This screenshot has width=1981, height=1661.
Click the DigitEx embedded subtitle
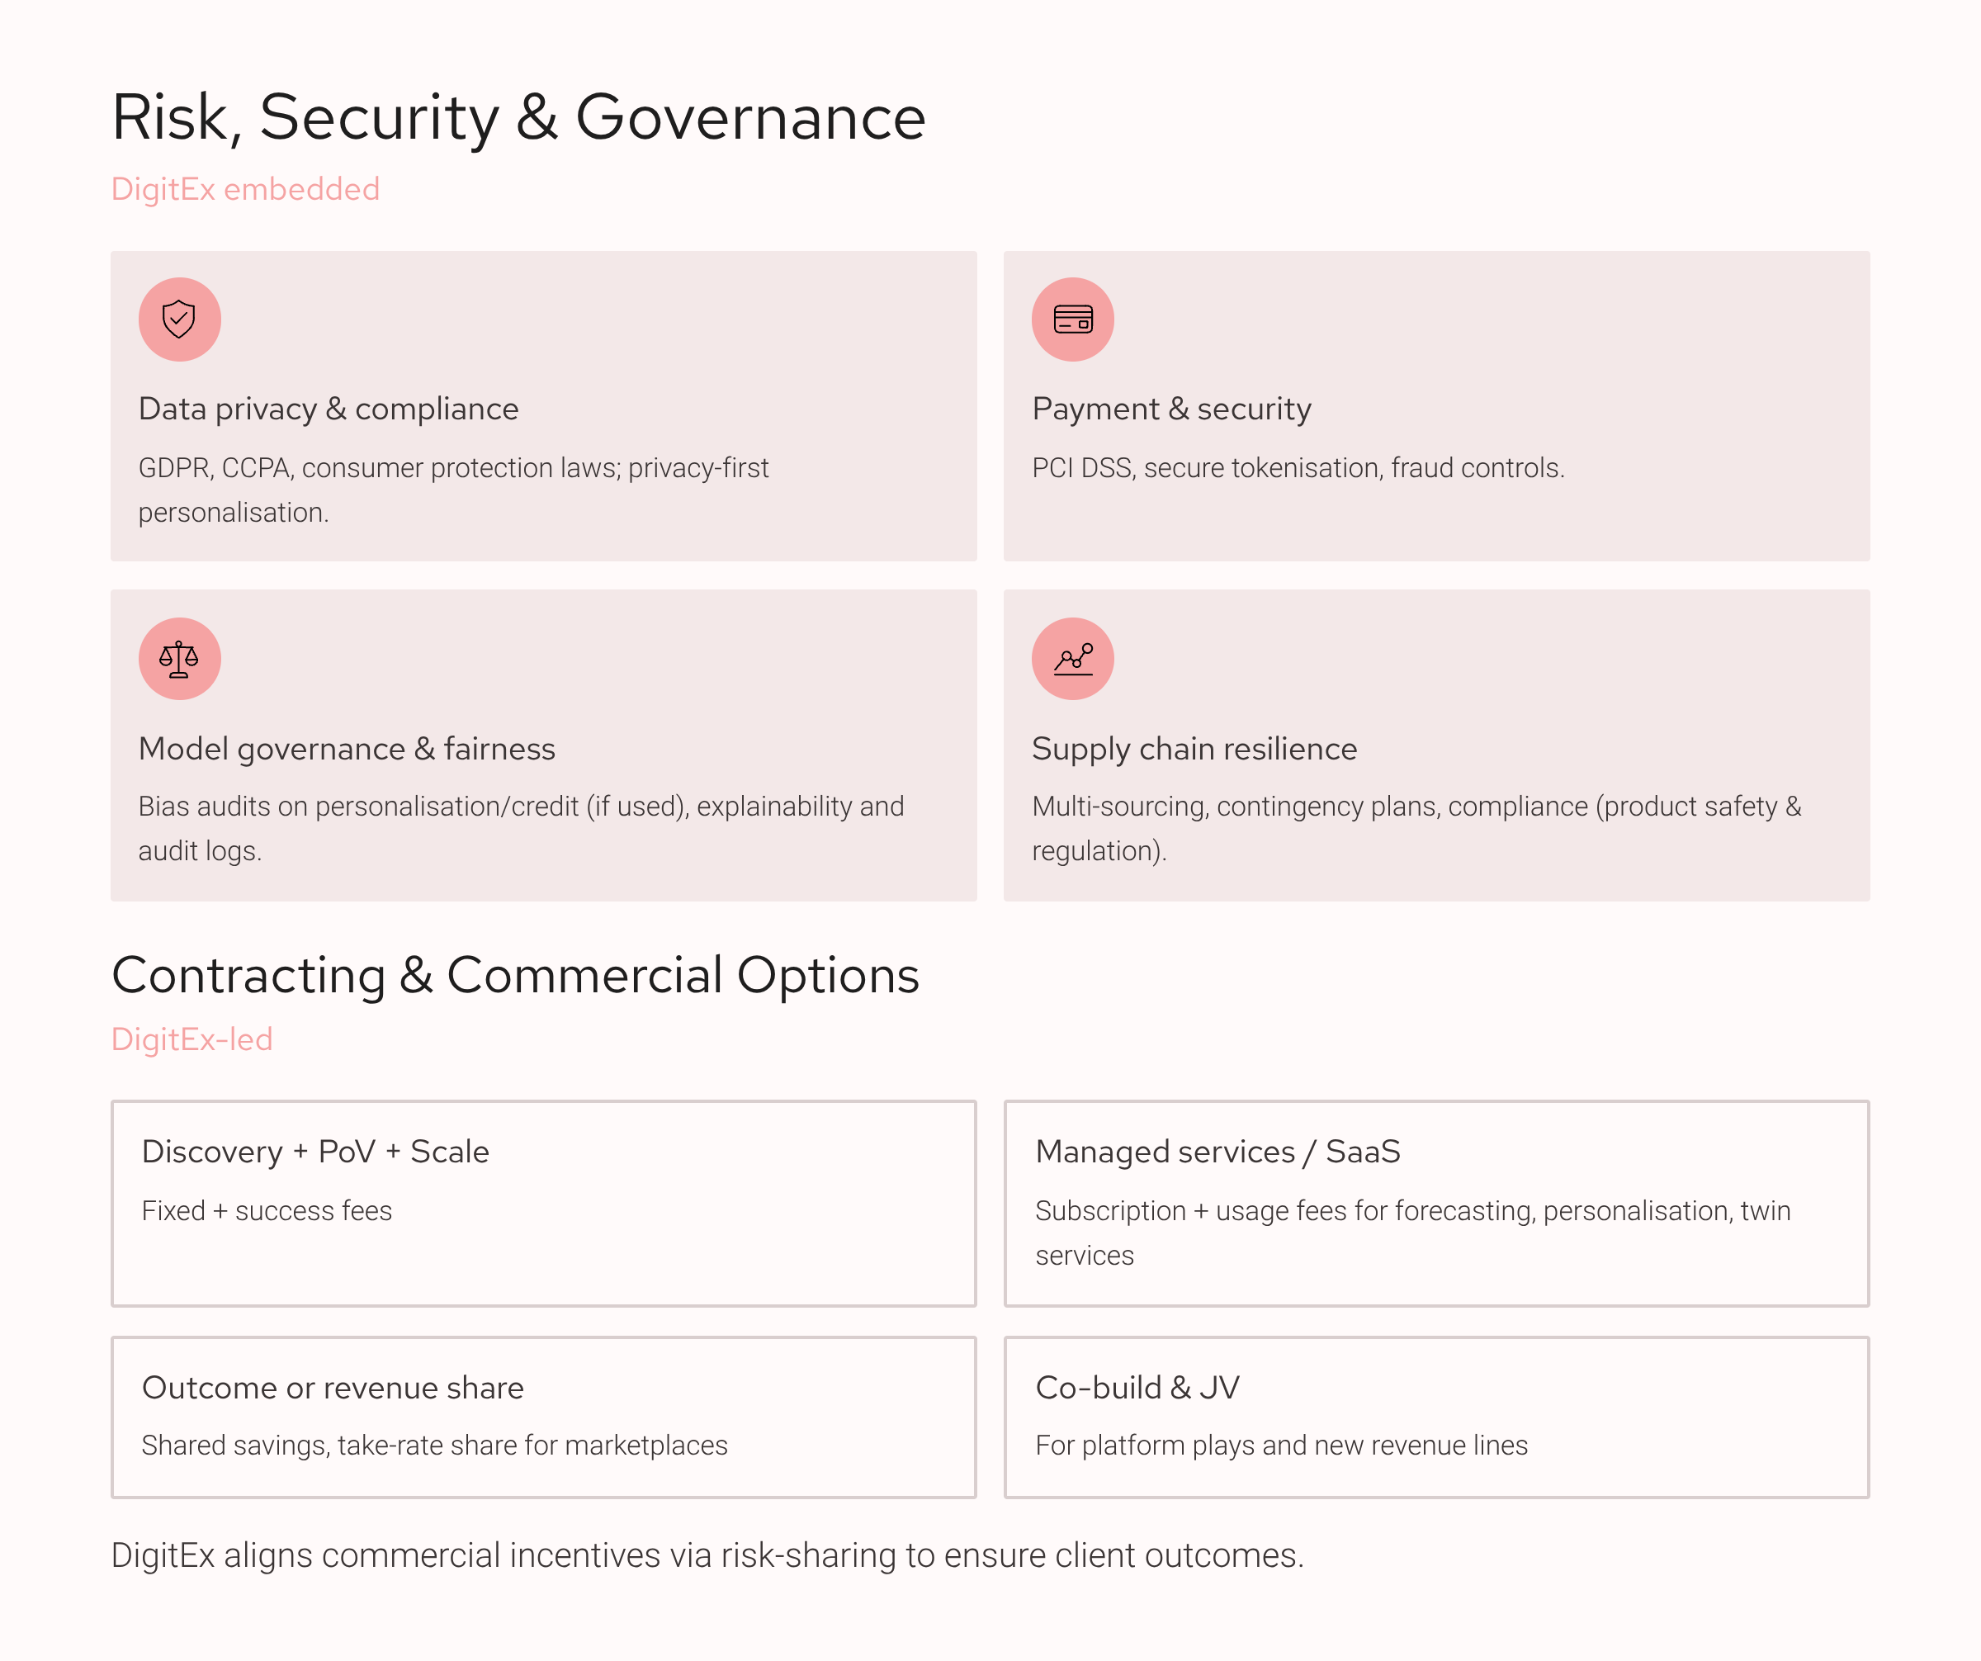pos(245,189)
